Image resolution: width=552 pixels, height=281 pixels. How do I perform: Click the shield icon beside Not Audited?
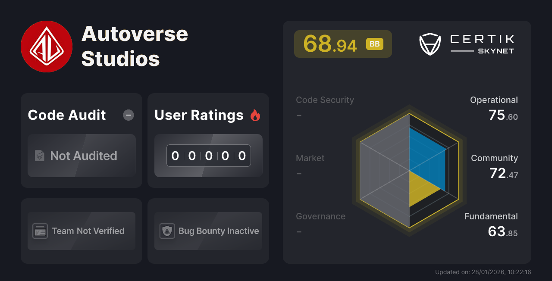click(40, 156)
